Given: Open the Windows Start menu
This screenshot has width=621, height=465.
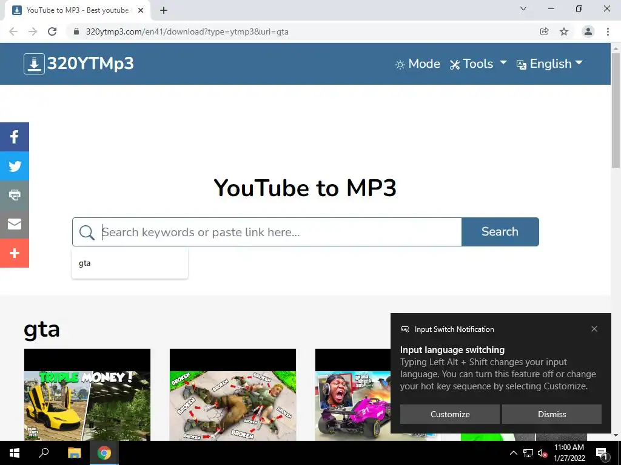Looking at the screenshot, I should (x=15, y=453).
